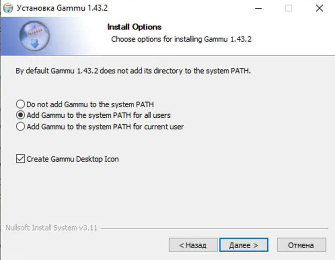Viewport: 335px width, 260px height.
Task: Click the Gammu installer icon in title bar
Action: click(x=8, y=8)
